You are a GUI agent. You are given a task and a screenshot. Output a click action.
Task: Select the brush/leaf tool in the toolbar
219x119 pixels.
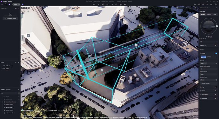pos(103,4)
